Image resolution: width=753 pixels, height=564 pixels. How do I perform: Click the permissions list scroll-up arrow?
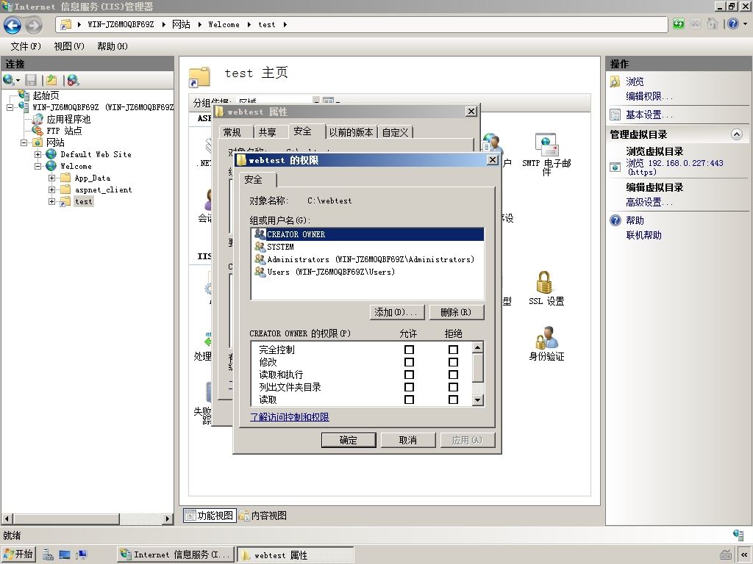[x=477, y=347]
